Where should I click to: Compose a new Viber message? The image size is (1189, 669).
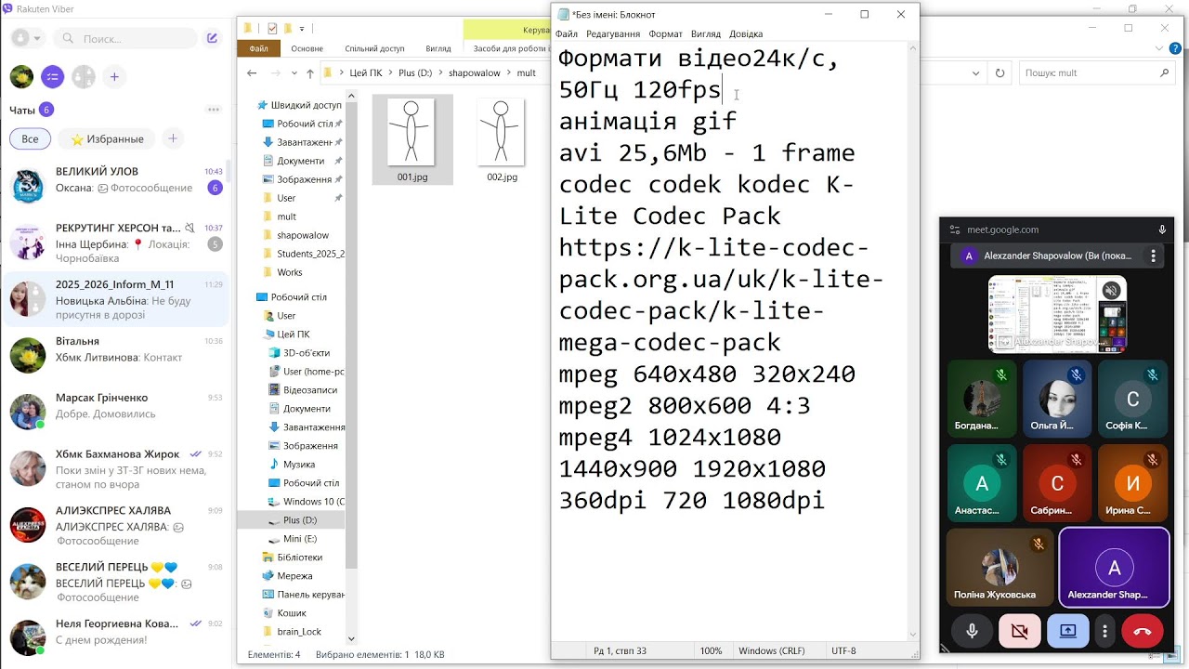[x=213, y=38]
